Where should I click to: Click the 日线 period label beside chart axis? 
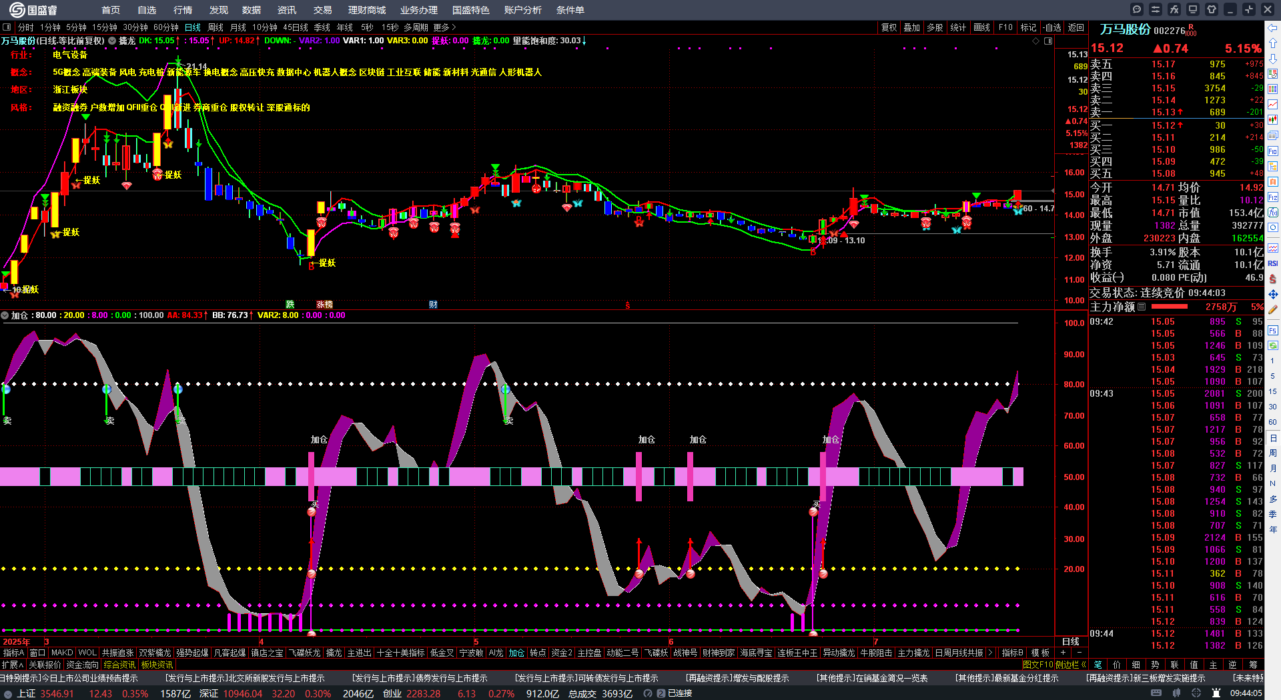[x=1070, y=641]
